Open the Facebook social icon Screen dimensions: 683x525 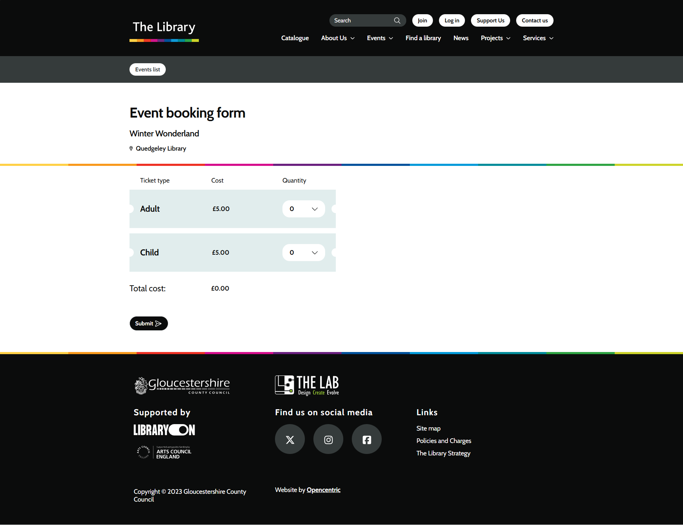tap(367, 440)
